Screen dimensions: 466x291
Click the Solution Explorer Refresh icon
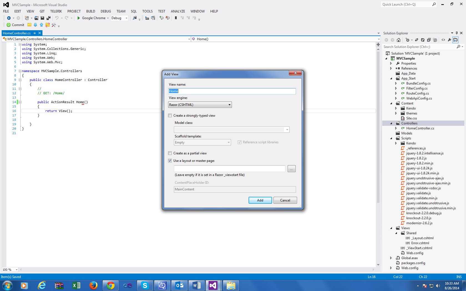coord(423,40)
